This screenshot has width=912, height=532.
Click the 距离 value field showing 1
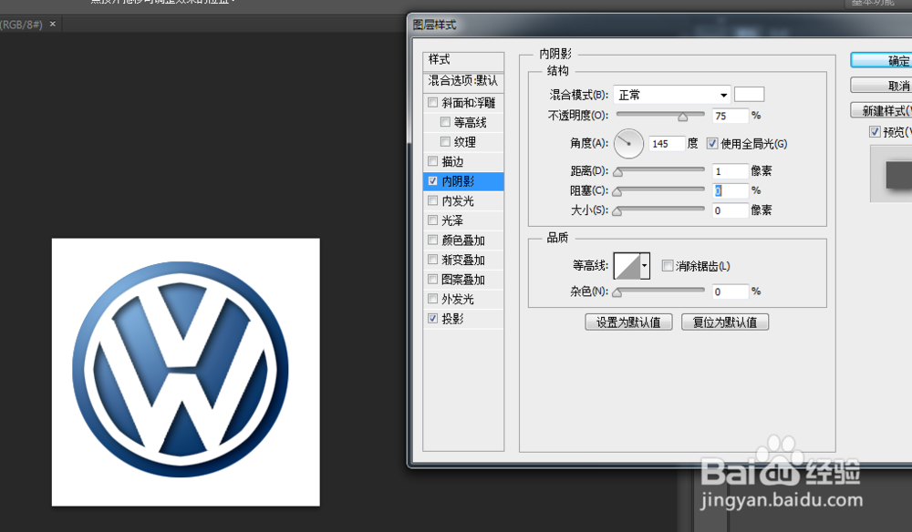tap(730, 170)
